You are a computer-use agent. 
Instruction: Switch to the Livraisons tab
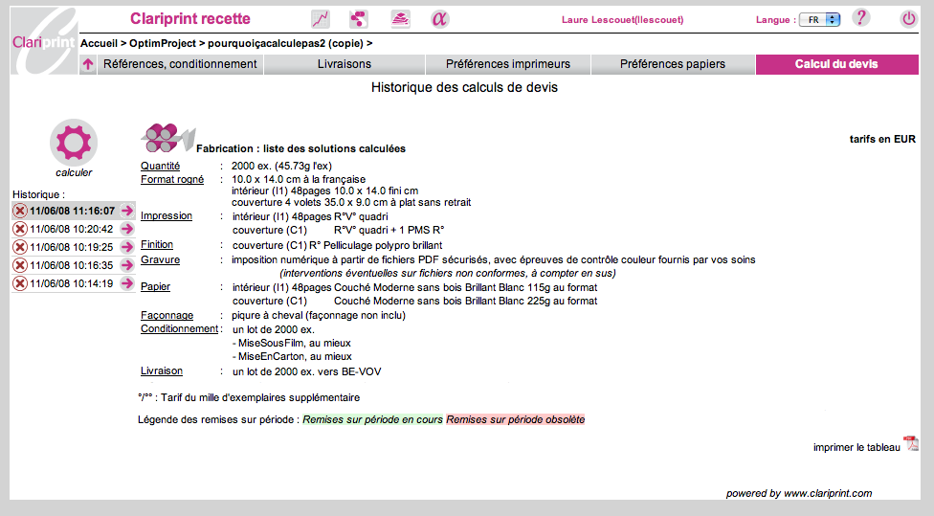coord(345,64)
